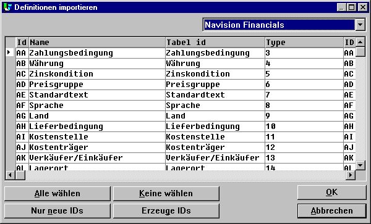Click the horizontal scrollbar right arrow
Viewport: 371px width, 224px height.
pyautogui.click(x=351, y=175)
